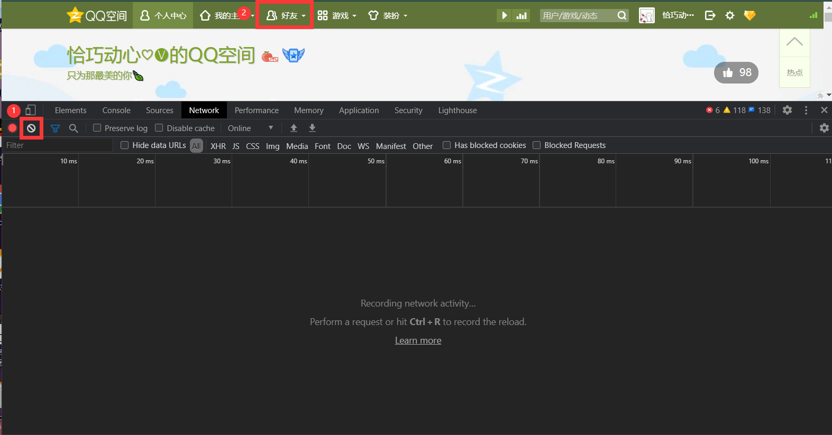Filter requests by WS type

(363, 146)
